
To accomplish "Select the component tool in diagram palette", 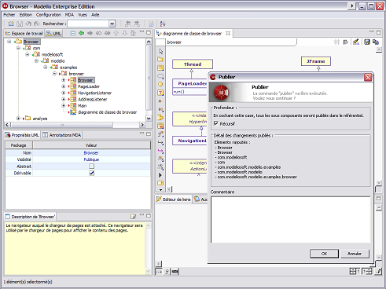I will click(160, 117).
